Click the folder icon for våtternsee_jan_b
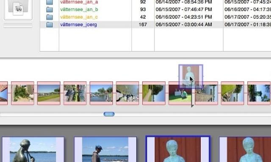The height and width of the screenshot is (162, 271). point(50,9)
